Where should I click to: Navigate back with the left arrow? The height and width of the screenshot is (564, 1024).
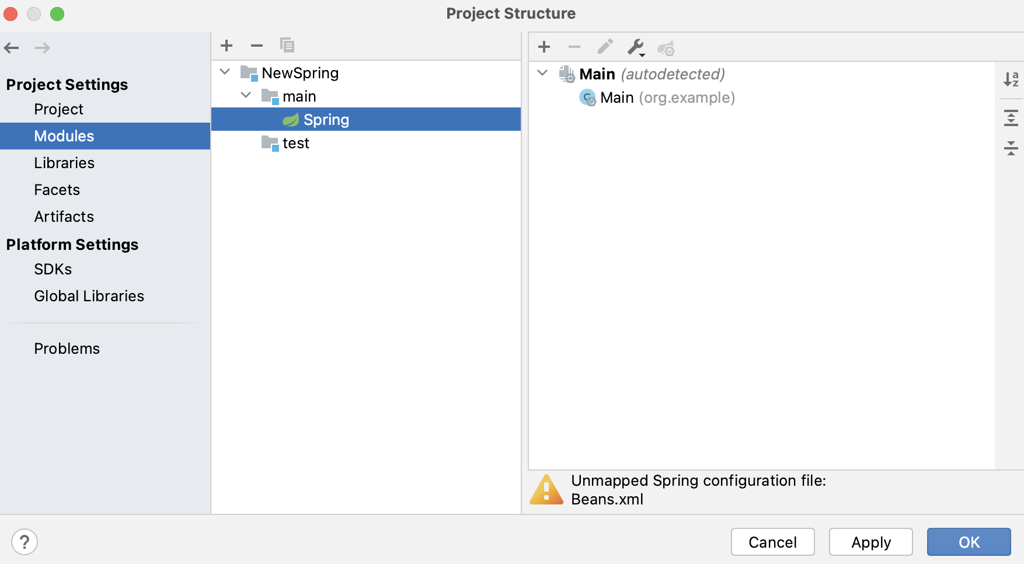[x=12, y=48]
